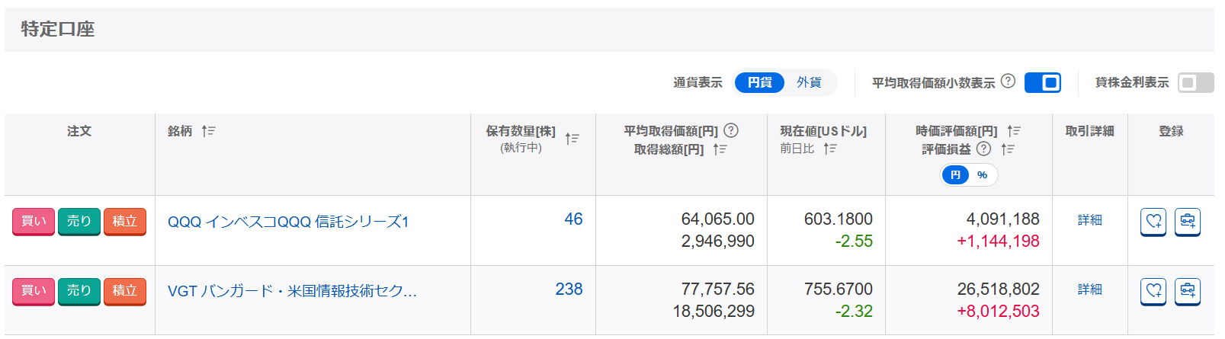Switch currency display to 外貨
The image size is (1225, 339).
[809, 82]
